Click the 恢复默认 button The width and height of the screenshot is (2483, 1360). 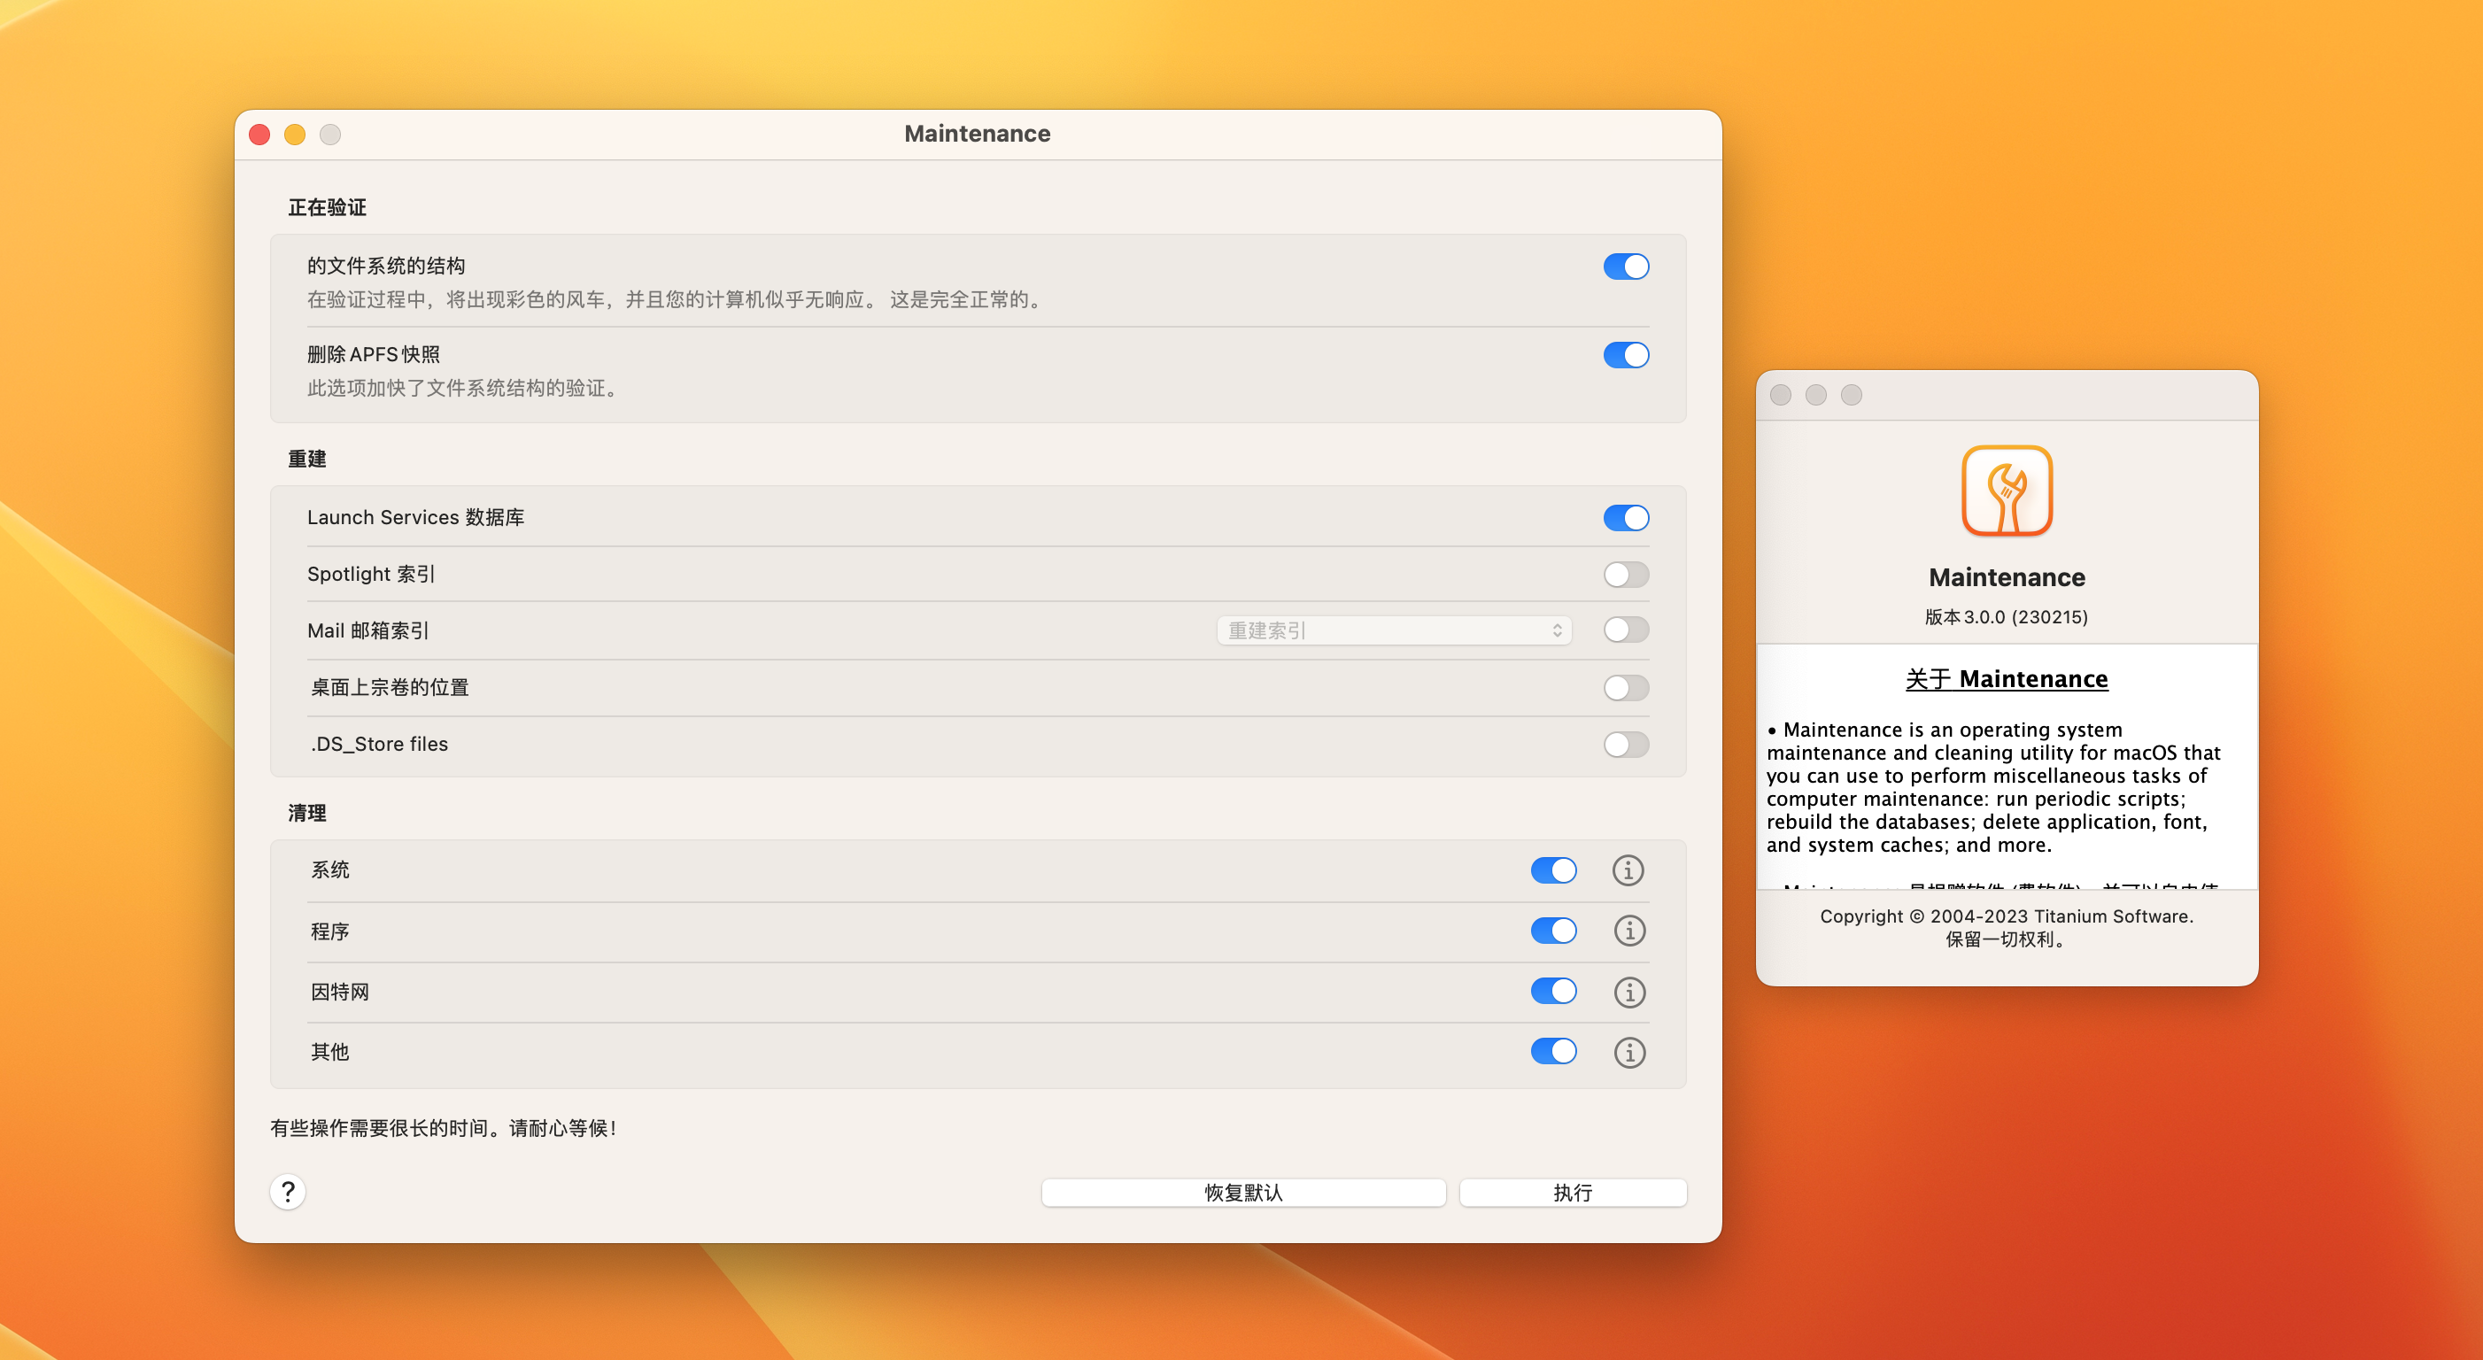pyautogui.click(x=1243, y=1193)
